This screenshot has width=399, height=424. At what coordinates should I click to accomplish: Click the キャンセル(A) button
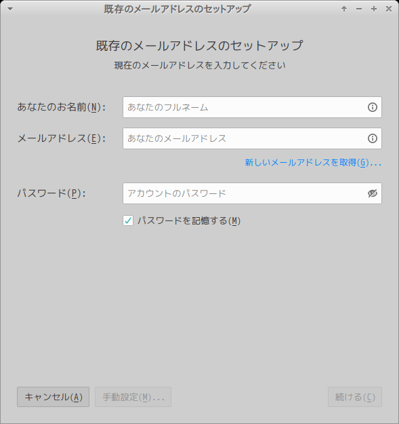pos(54,397)
